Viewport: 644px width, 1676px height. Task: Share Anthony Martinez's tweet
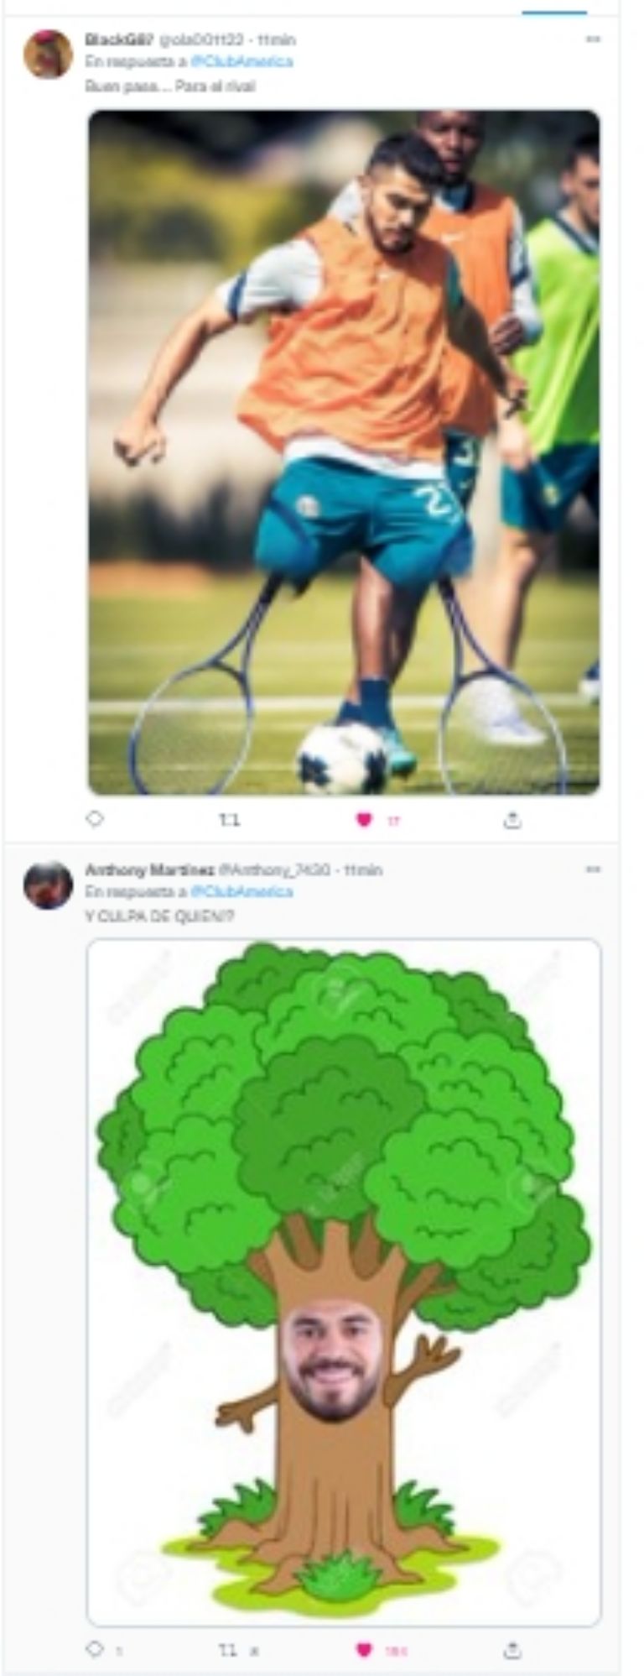[512, 1650]
